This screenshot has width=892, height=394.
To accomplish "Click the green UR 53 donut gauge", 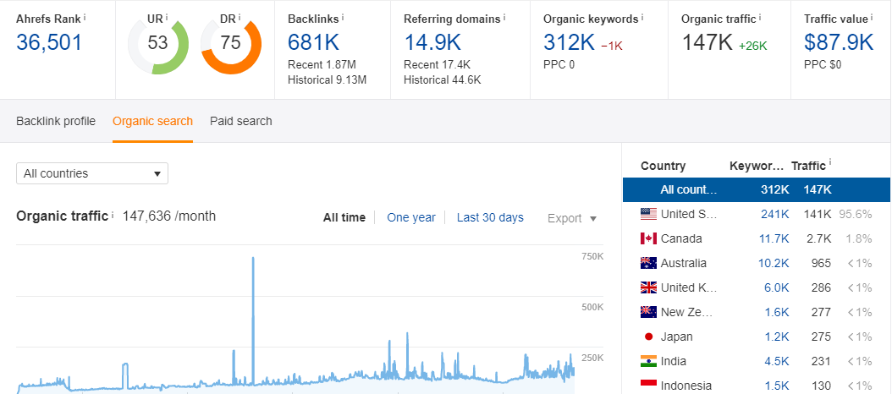I will [158, 43].
